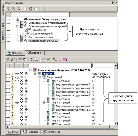Toggle crosshair snap for КМЗУ учтенный (1)
This screenshot has height=136, width=138.
pos(26,81)
